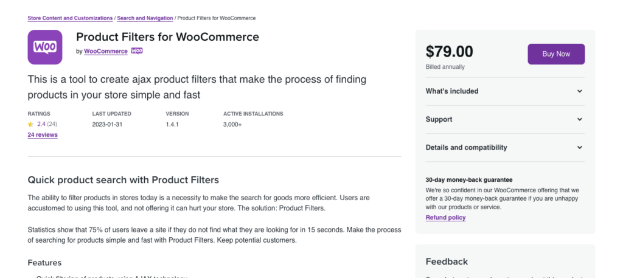Viewport: 623px width, 278px height.
Task: Click the Product Filters for WooCommerce title
Action: click(167, 37)
